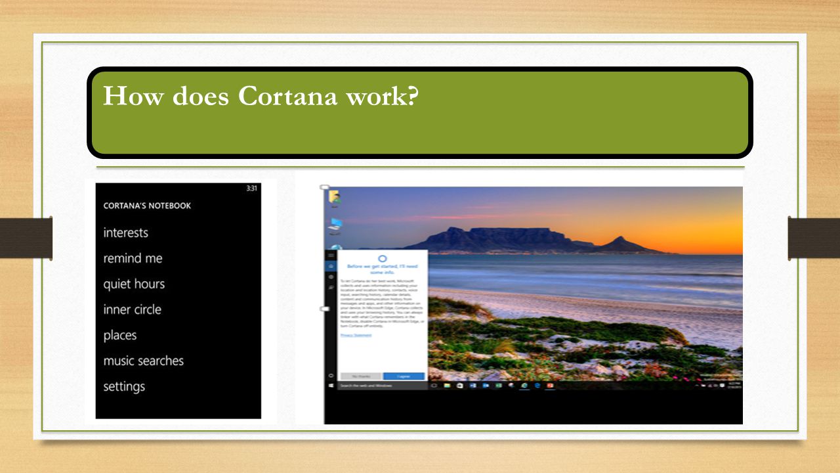This screenshot has height=473, width=840.
Task: Click slide title 'How does Cortana work?'
Action: point(261,96)
